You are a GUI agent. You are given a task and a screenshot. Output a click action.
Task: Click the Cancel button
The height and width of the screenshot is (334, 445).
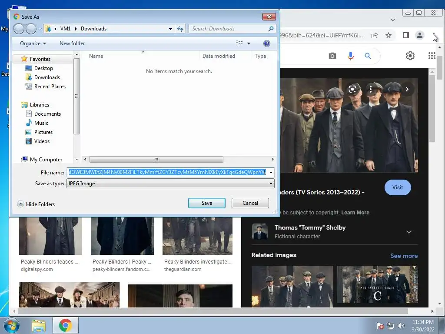(x=250, y=203)
